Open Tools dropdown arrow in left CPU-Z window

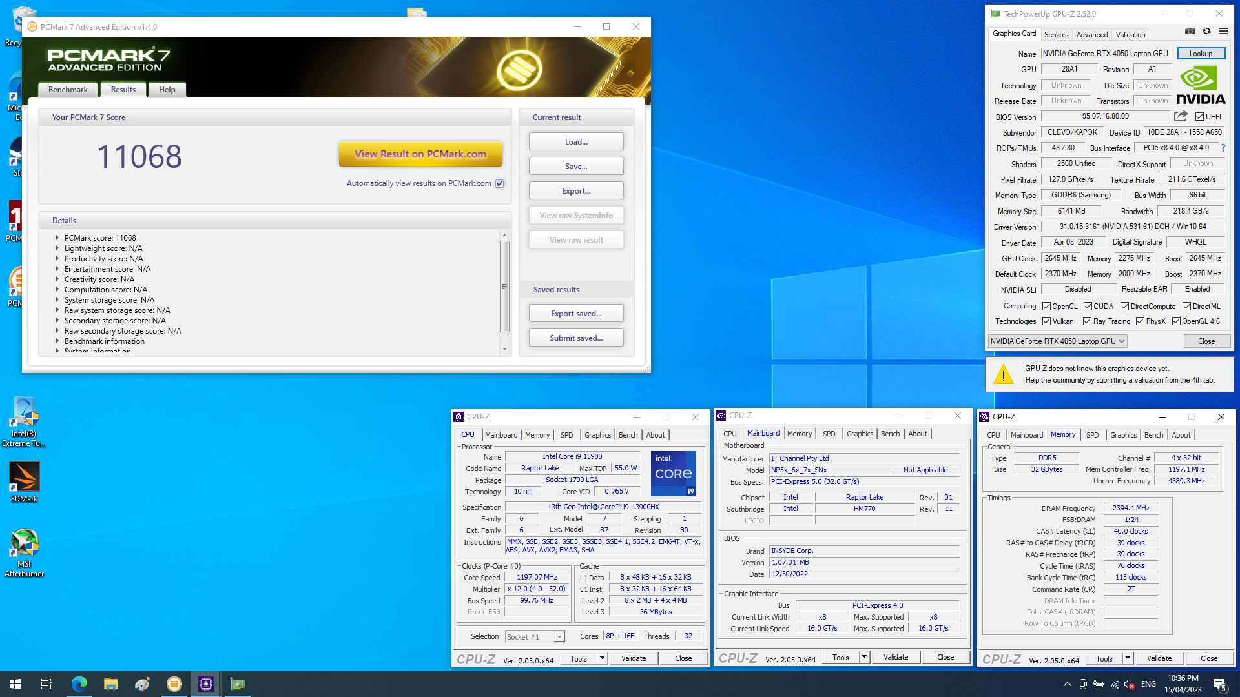coord(602,658)
